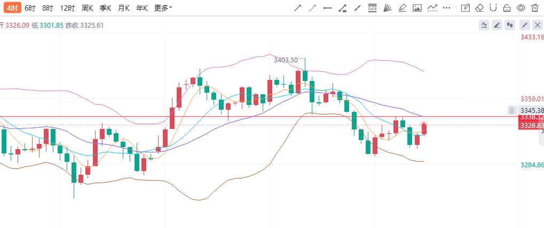Toggle the drawing lock icon
The width and height of the screenshot is (544, 228).
pos(507,8)
